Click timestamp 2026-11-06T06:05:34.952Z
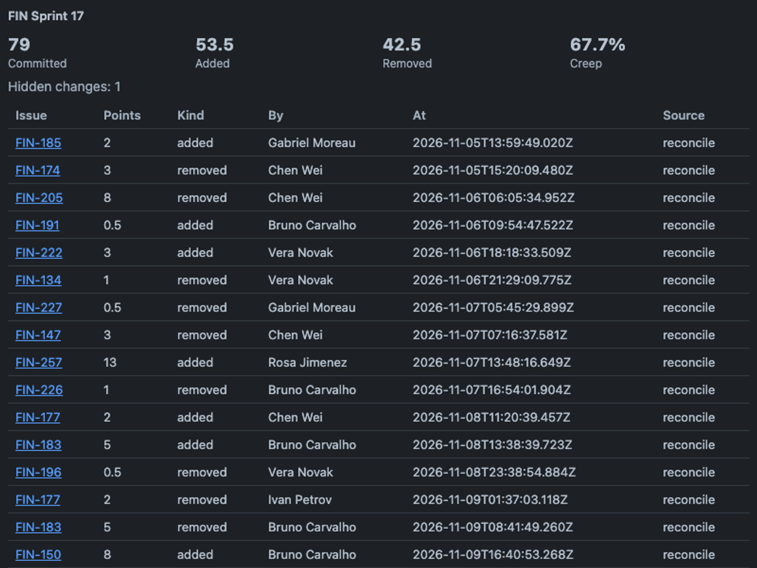Viewport: 757px width, 568px height. [494, 198]
